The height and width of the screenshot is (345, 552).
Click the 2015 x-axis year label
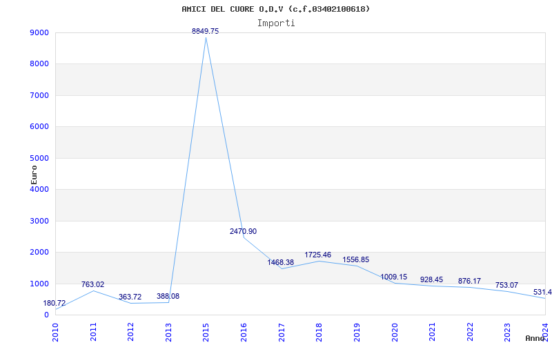tap(206, 332)
